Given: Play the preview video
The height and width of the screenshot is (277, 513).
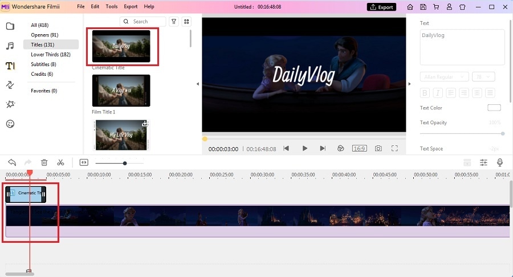Looking at the screenshot, I should pos(304,149).
